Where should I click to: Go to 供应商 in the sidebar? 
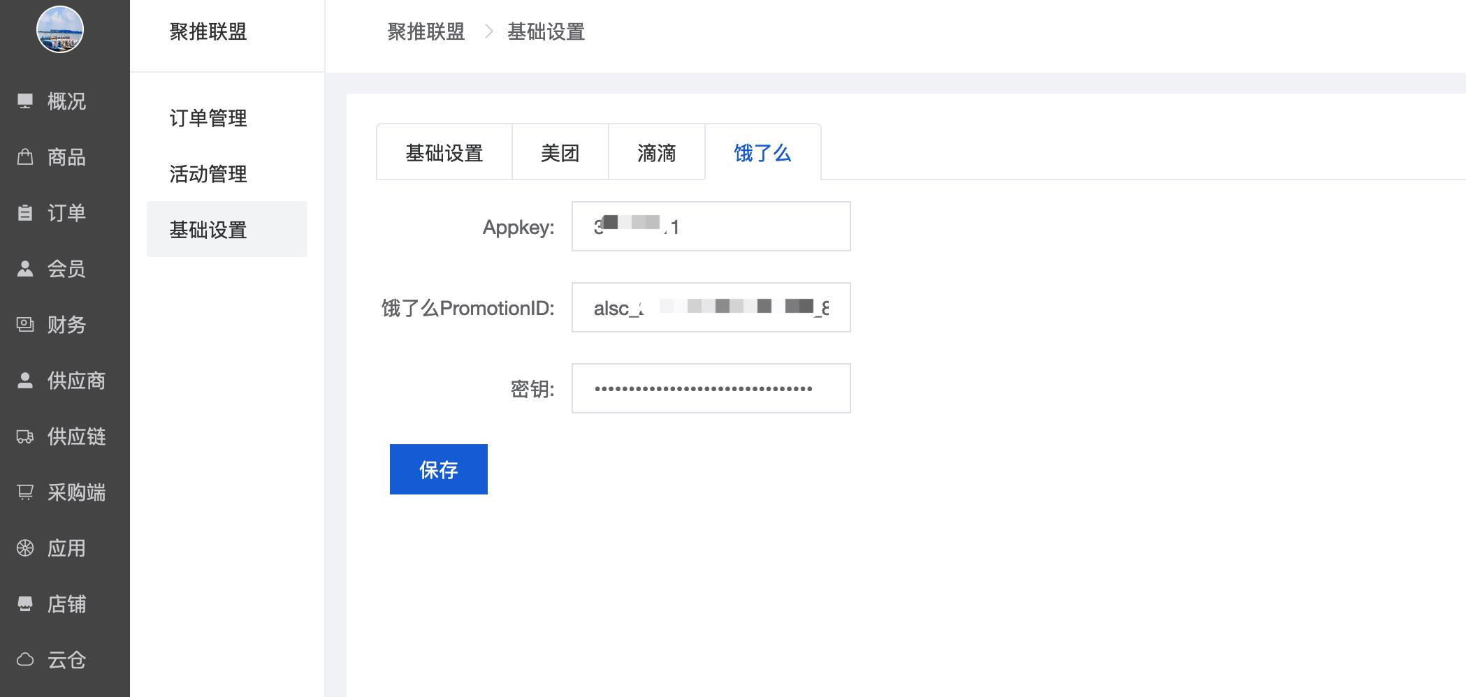click(75, 381)
